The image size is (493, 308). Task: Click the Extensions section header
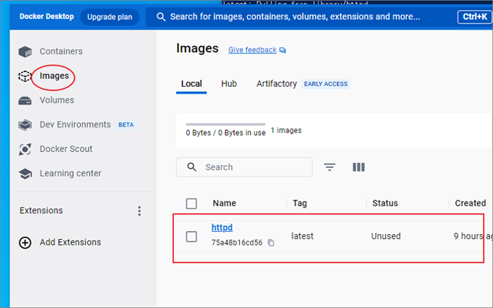[x=41, y=211]
